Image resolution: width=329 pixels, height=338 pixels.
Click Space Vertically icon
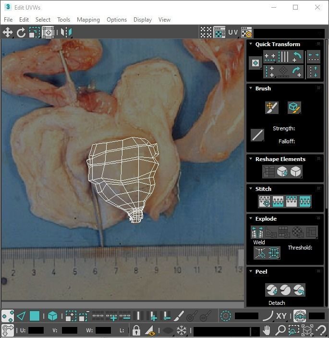[x=314, y=72]
